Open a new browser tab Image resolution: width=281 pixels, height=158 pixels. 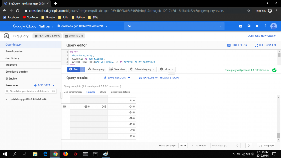point(55,4)
